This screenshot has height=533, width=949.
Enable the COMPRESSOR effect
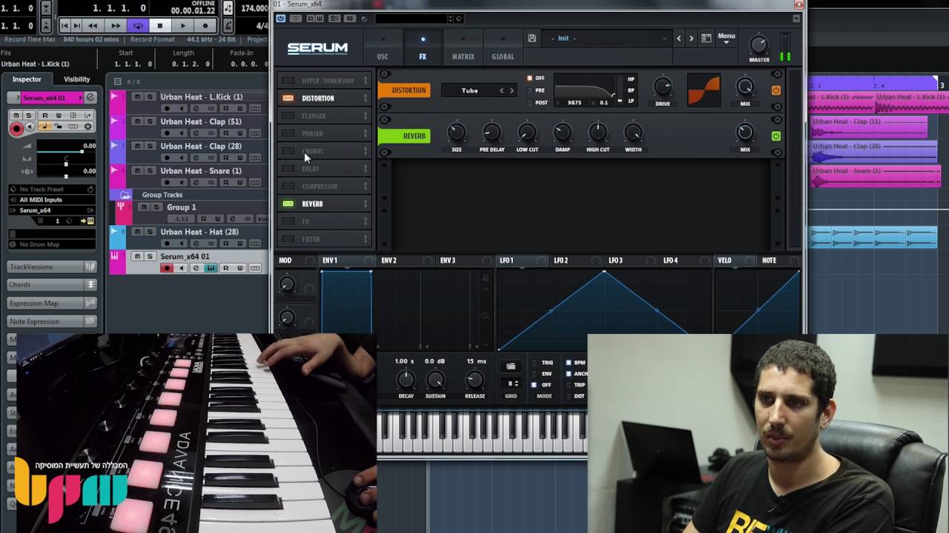pyautogui.click(x=288, y=186)
